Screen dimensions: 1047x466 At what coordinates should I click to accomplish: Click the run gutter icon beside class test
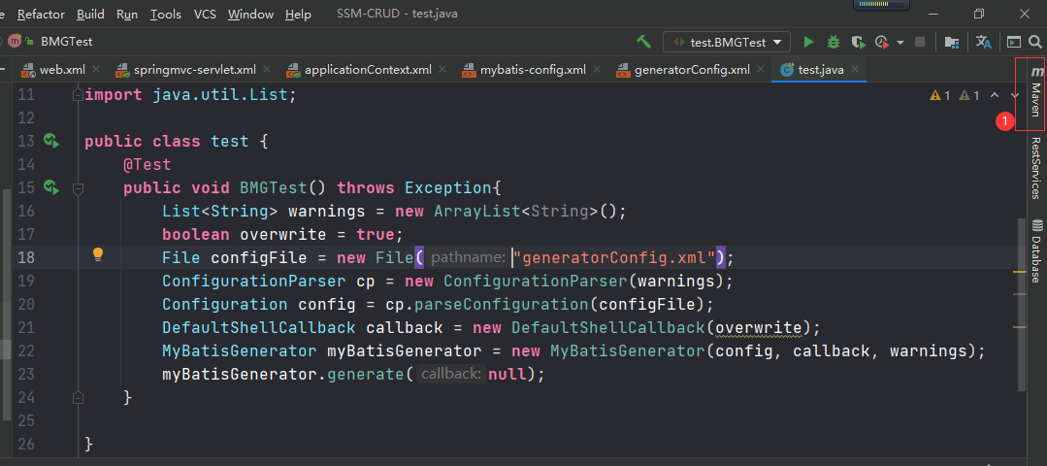coord(51,141)
